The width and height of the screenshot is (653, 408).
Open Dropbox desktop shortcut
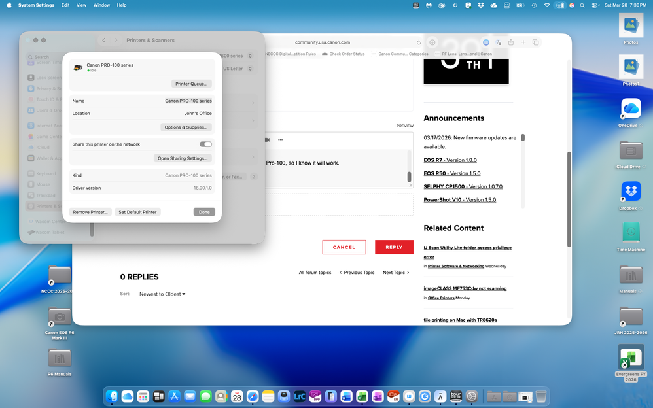(631, 195)
